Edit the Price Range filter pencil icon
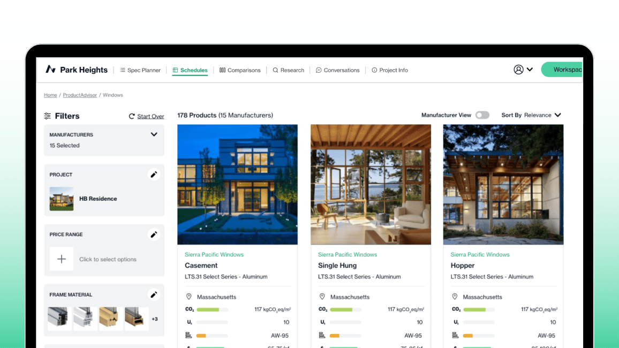This screenshot has height=348, width=619. click(x=154, y=234)
